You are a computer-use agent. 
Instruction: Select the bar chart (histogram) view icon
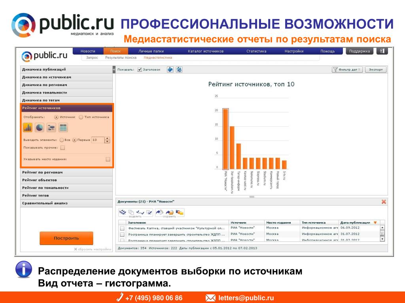coord(28,127)
